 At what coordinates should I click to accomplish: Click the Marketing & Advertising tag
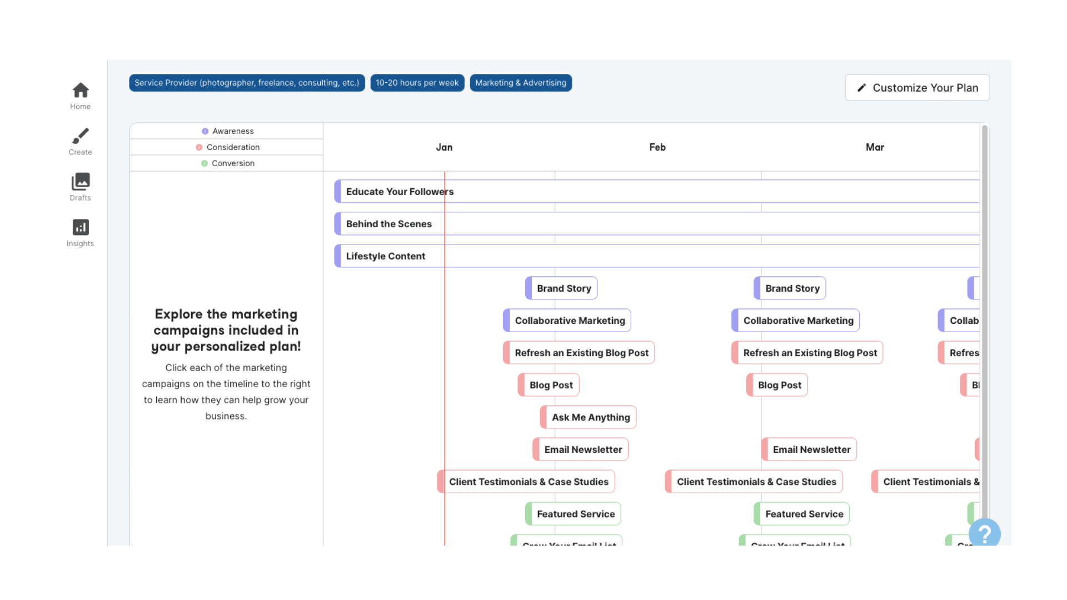point(521,82)
